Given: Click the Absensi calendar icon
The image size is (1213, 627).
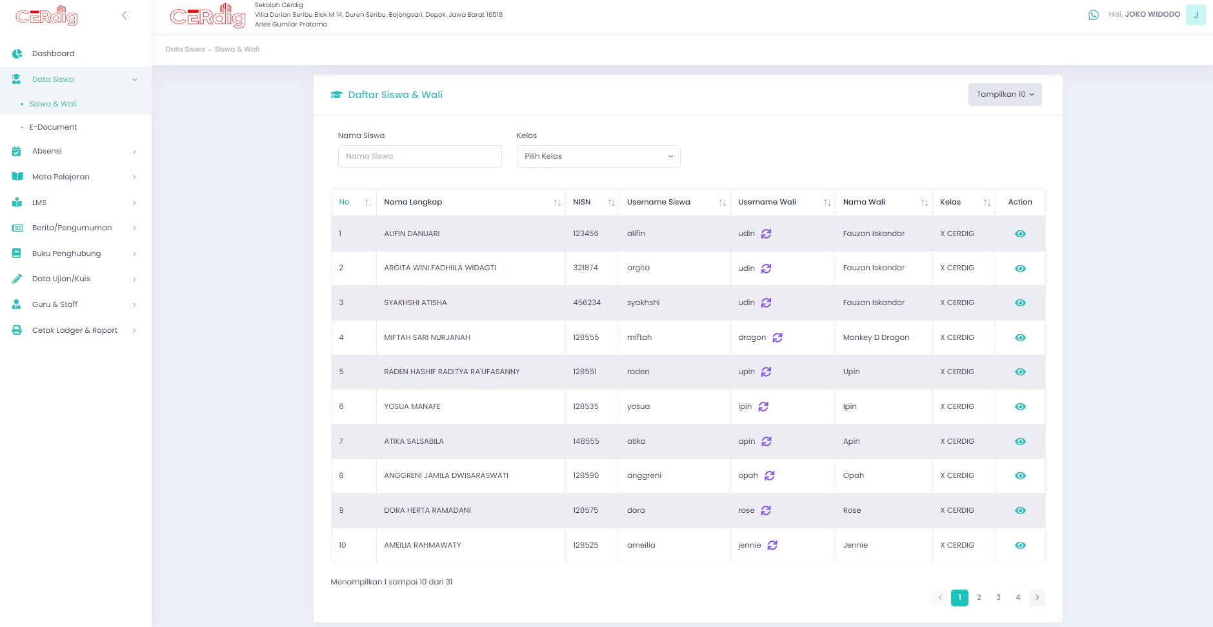Looking at the screenshot, I should coord(17,151).
